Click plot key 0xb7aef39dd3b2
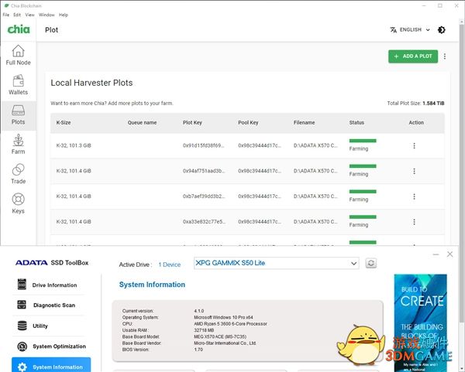Screen dimensions: 465x372 tap(203, 196)
